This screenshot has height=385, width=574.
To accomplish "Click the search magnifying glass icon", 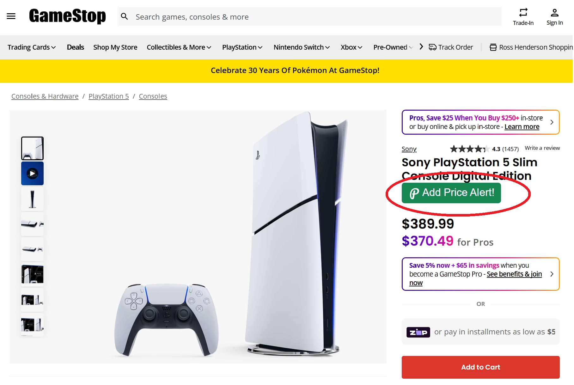I will click(x=125, y=16).
